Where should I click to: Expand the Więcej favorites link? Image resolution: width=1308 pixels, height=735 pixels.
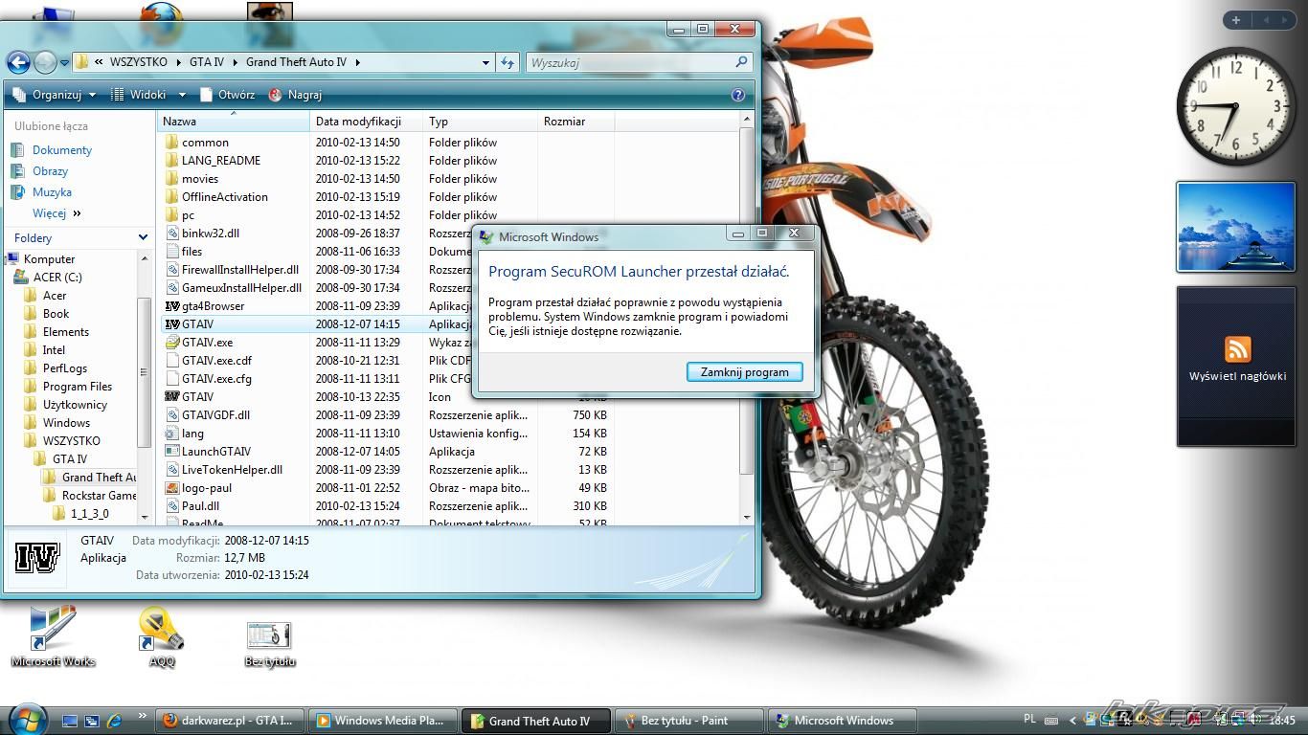pos(56,213)
